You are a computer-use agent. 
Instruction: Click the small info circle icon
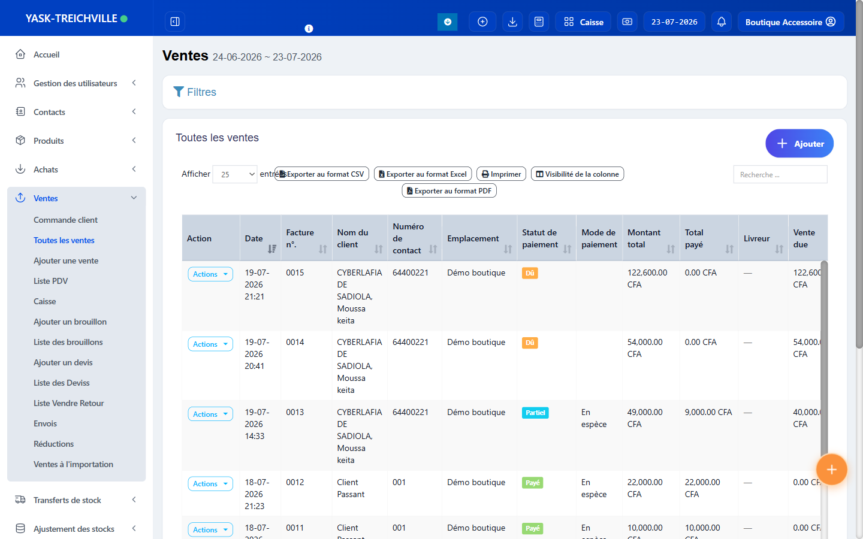point(309,28)
